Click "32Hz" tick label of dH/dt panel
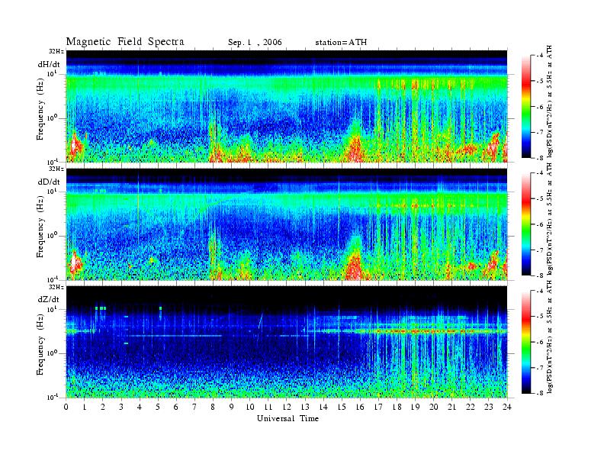 [56, 51]
